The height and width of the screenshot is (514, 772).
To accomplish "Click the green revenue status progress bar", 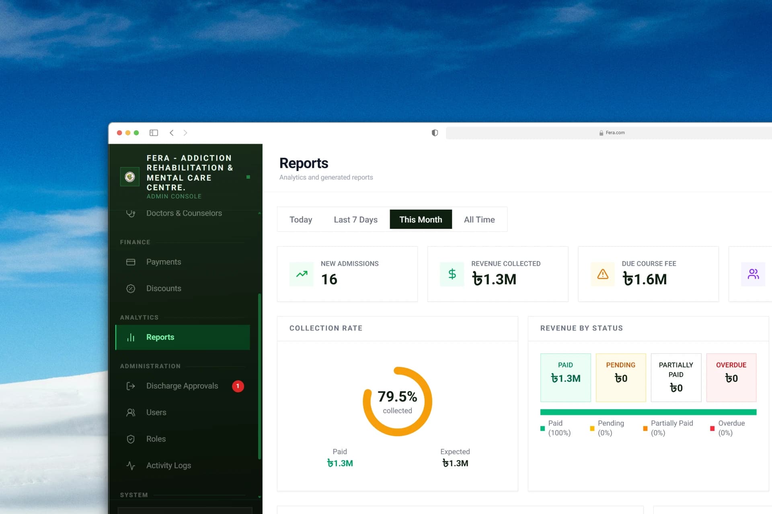I will click(x=648, y=412).
